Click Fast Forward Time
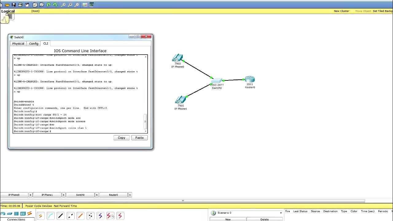393x221 pixels. [65, 206]
